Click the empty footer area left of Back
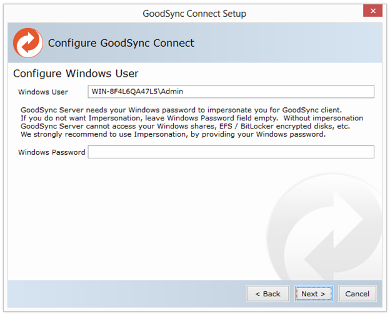The height and width of the screenshot is (315, 390). click(x=125, y=294)
